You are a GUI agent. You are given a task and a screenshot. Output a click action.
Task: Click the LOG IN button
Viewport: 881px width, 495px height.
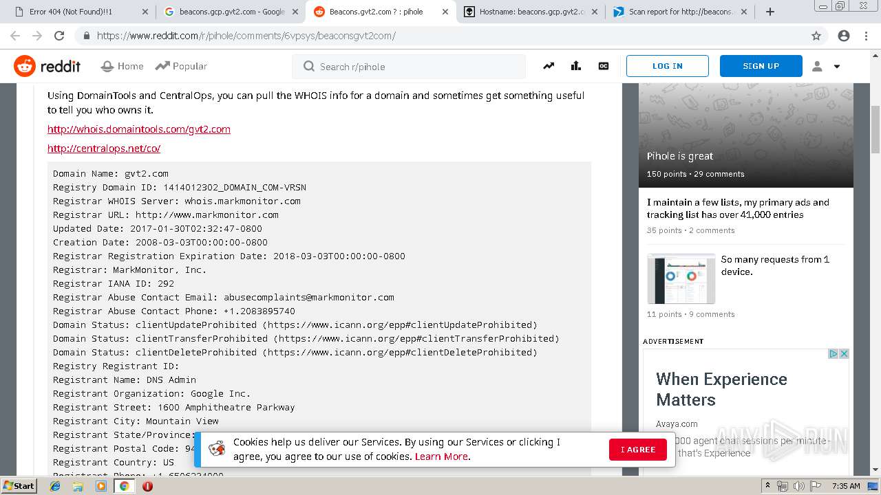(668, 66)
